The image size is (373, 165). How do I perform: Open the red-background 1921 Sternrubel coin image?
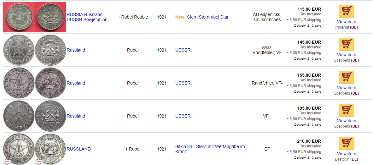point(34,17)
